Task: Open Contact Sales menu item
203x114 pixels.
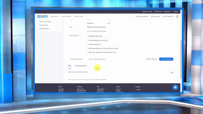Action: (78, 16)
